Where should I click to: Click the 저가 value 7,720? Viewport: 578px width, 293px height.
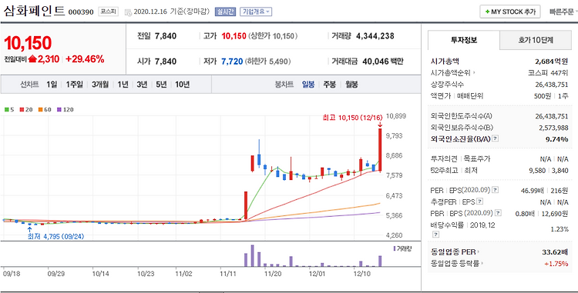[232, 62]
